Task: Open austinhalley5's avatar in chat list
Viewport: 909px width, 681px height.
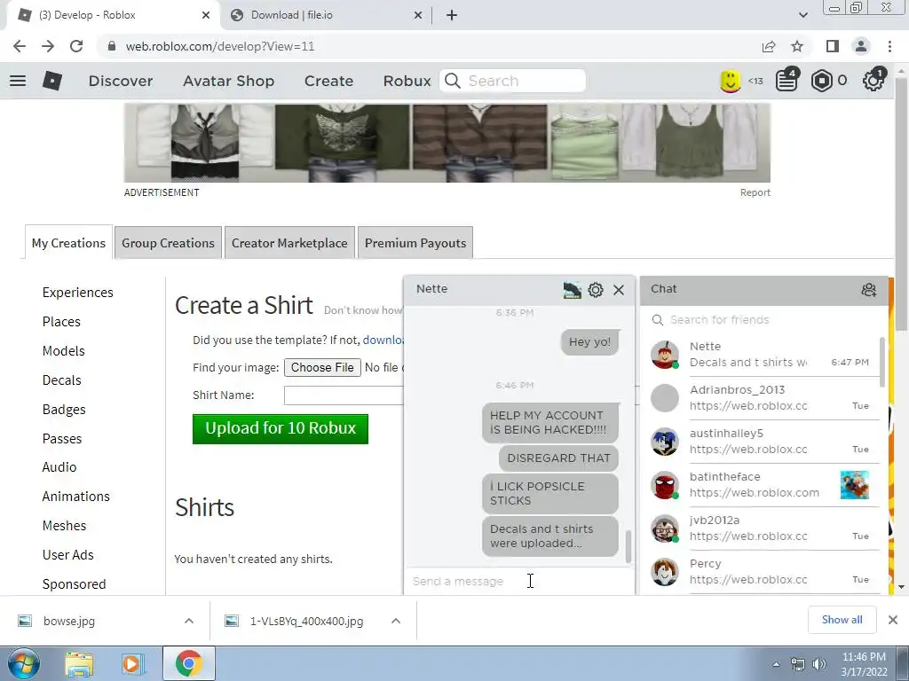Action: pyautogui.click(x=665, y=442)
